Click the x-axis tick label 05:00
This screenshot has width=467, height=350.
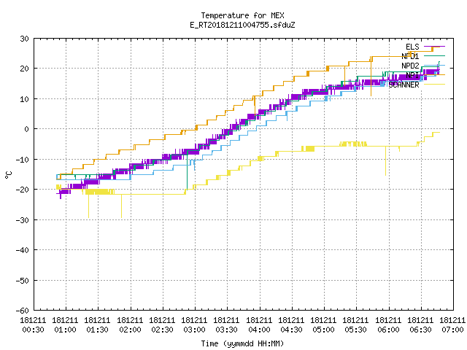(x=324, y=330)
